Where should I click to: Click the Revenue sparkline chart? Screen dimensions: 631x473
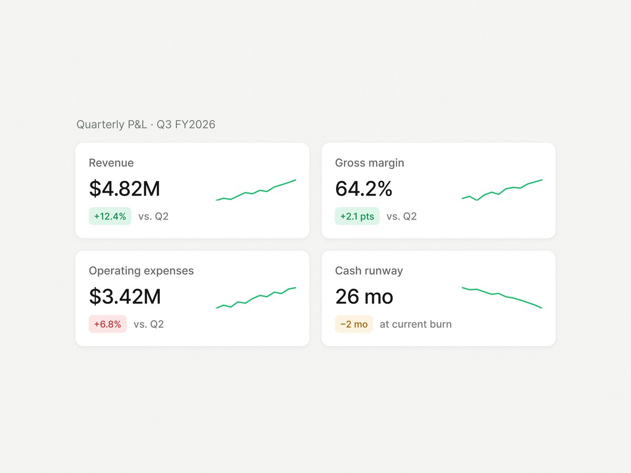pyautogui.click(x=256, y=190)
